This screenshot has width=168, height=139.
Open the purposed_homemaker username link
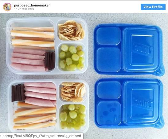(x=32, y=5)
